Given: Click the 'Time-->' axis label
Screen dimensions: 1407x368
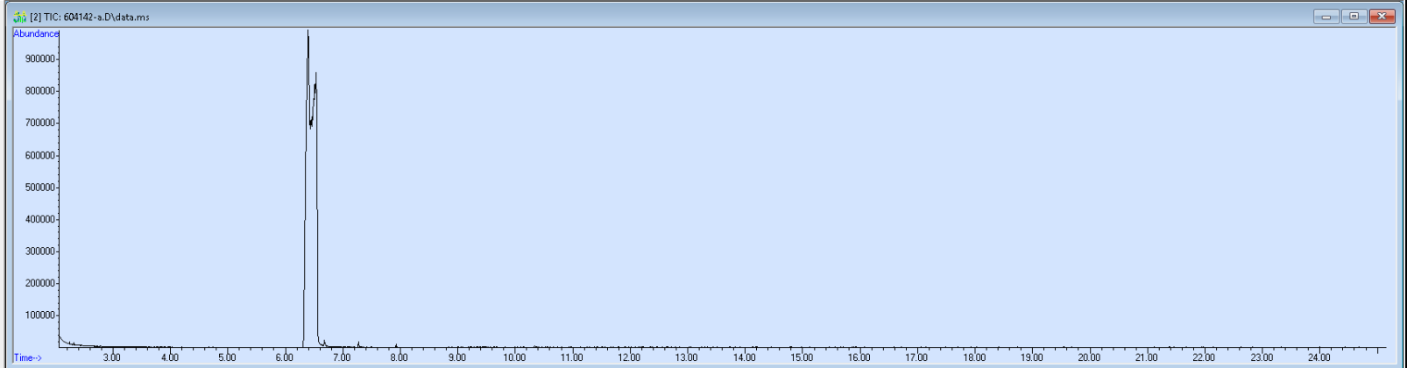Looking at the screenshot, I should [x=28, y=357].
